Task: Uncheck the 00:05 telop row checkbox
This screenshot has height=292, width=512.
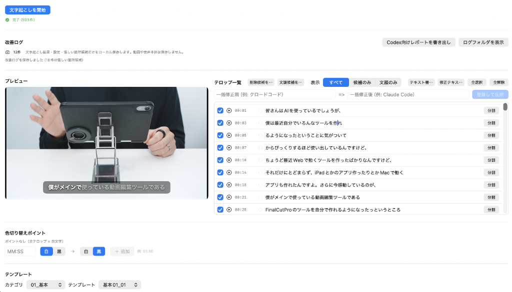Action: point(220,135)
